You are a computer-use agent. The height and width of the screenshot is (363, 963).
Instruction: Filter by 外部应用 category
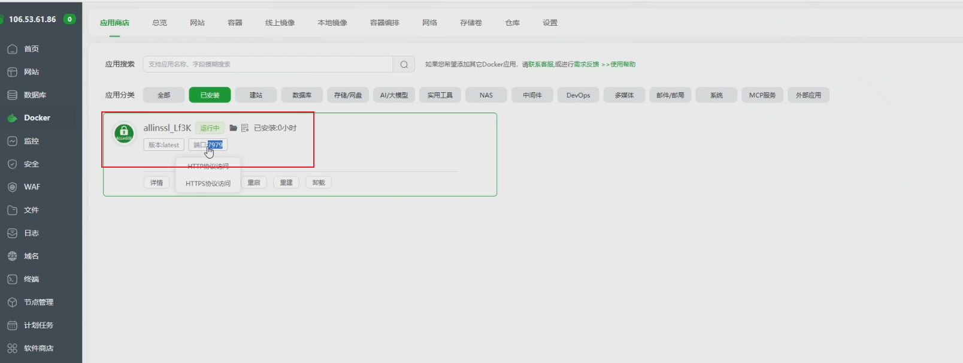[x=808, y=95]
